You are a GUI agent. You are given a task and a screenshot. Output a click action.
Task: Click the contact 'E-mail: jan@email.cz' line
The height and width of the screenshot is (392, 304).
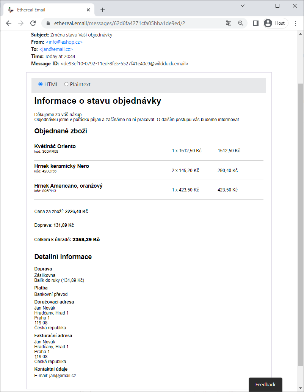tap(55, 376)
